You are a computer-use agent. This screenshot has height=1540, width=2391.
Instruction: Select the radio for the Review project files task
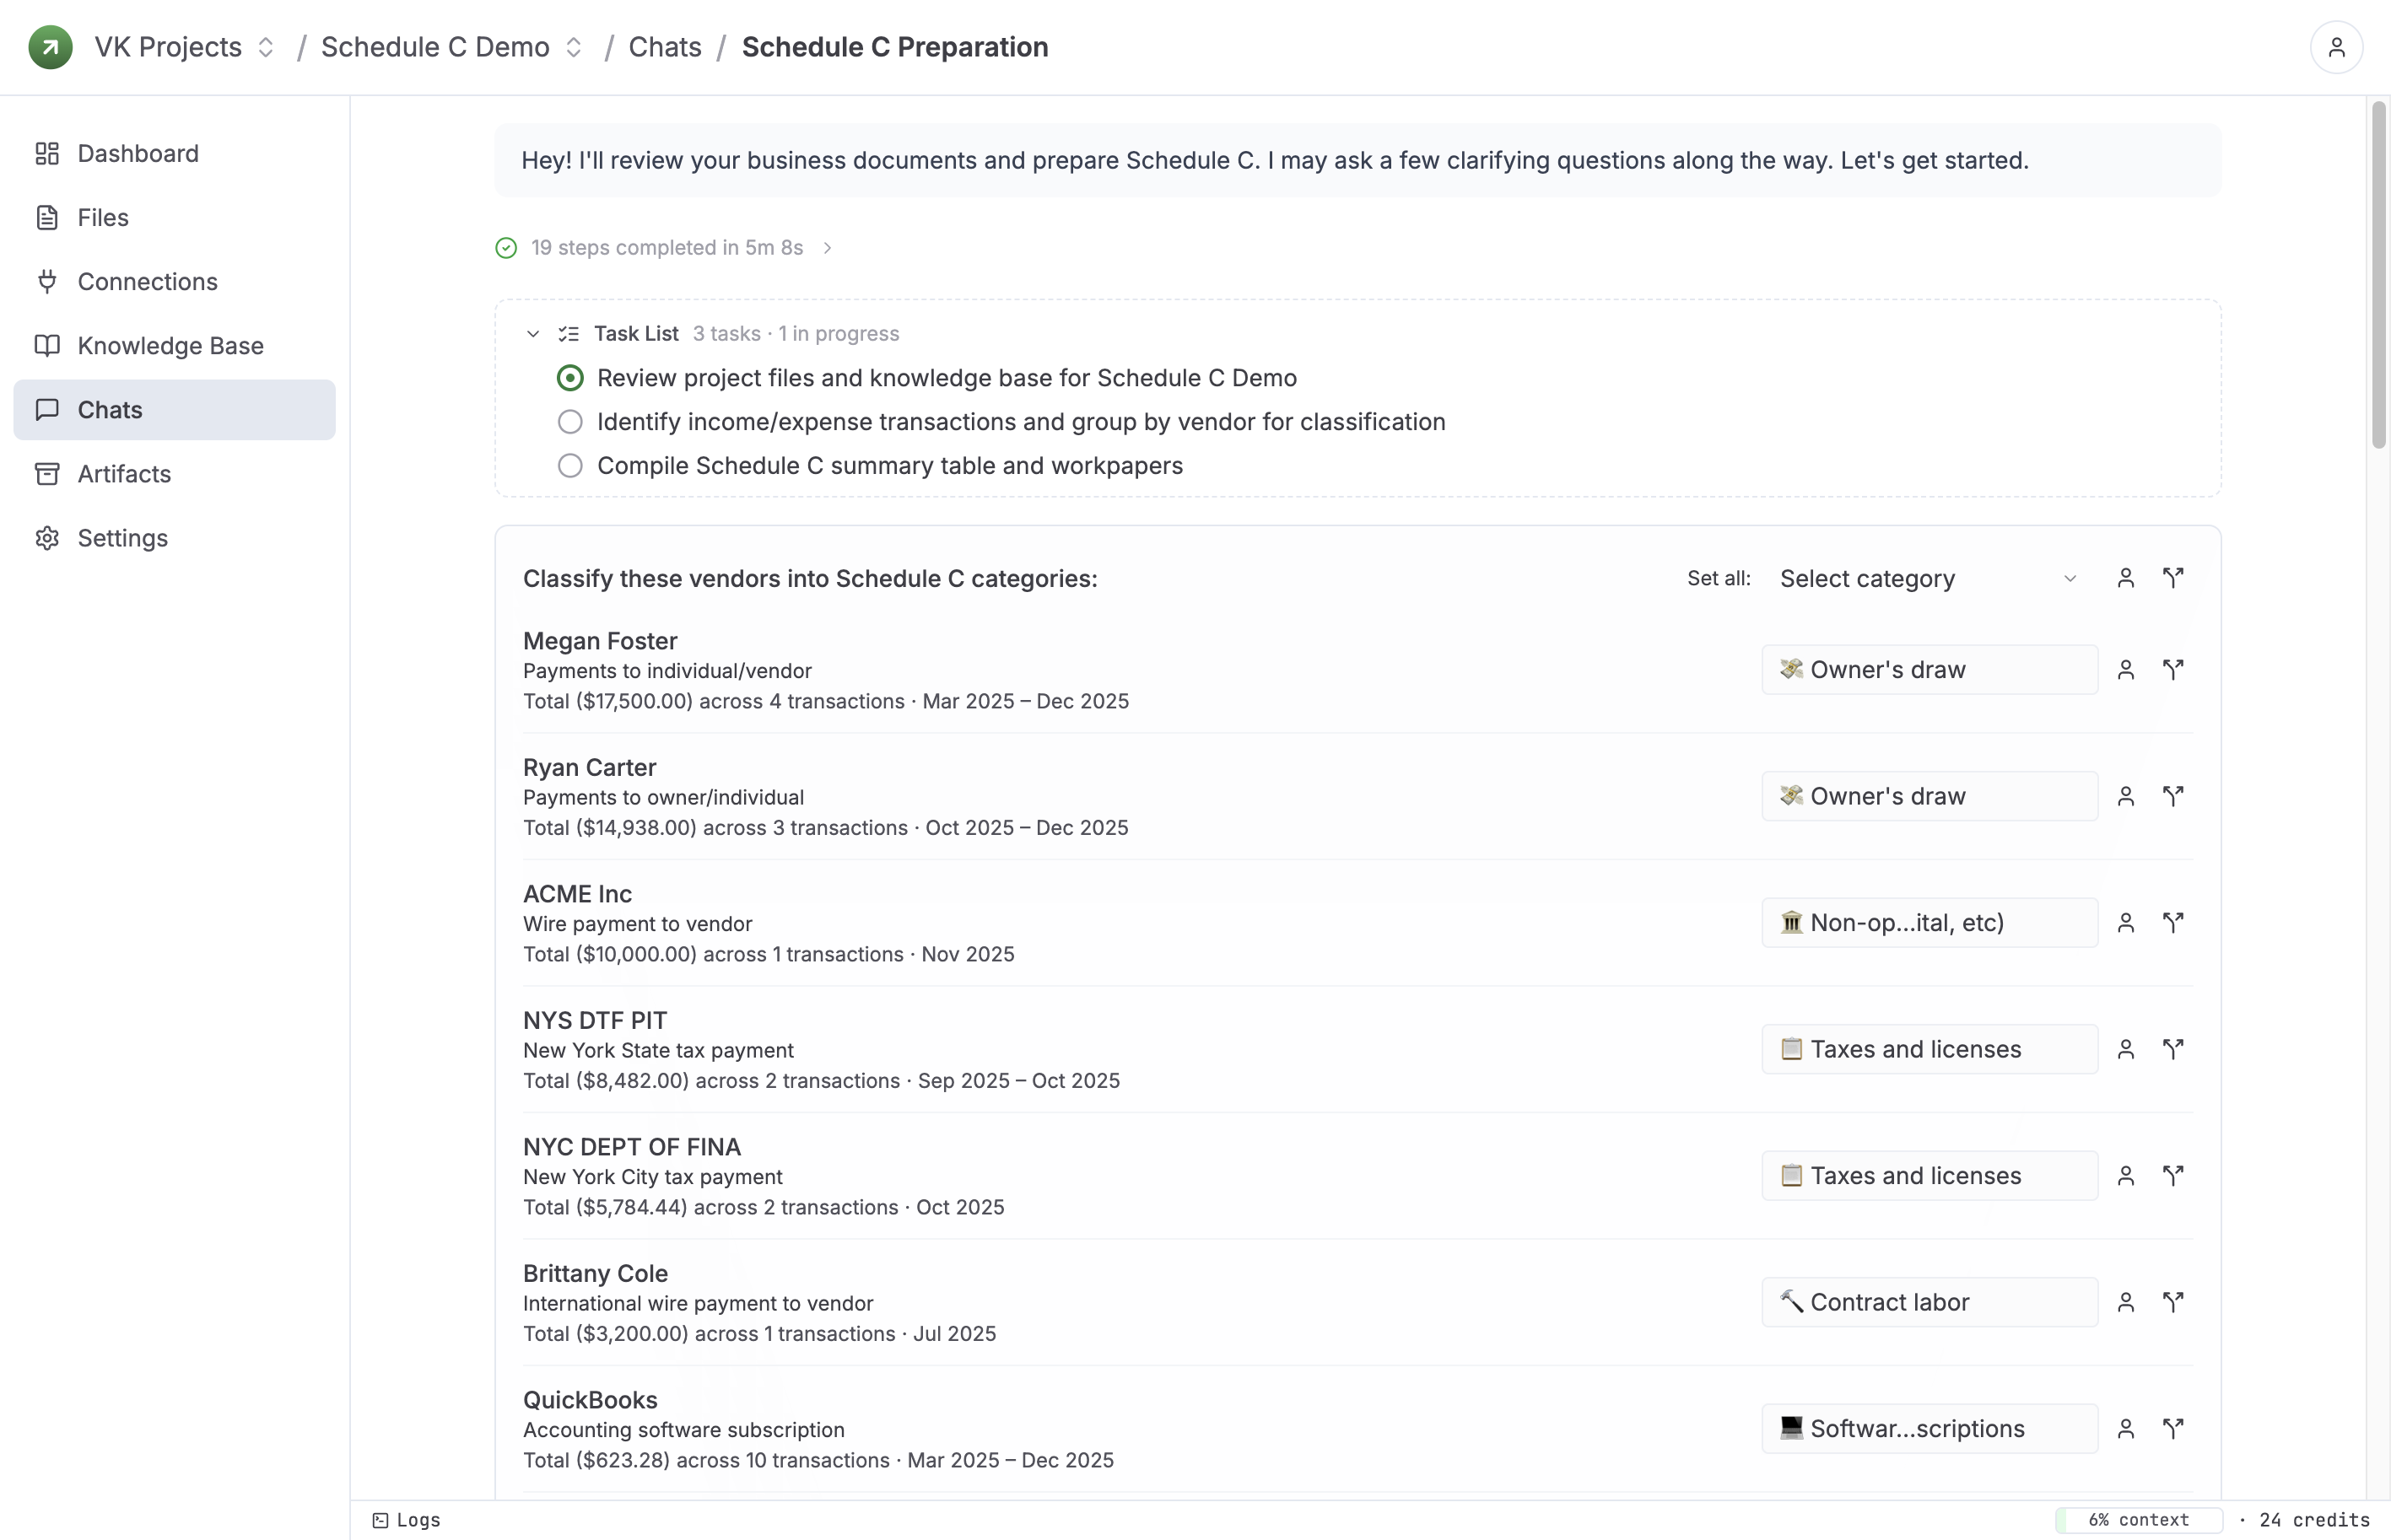[x=569, y=377]
